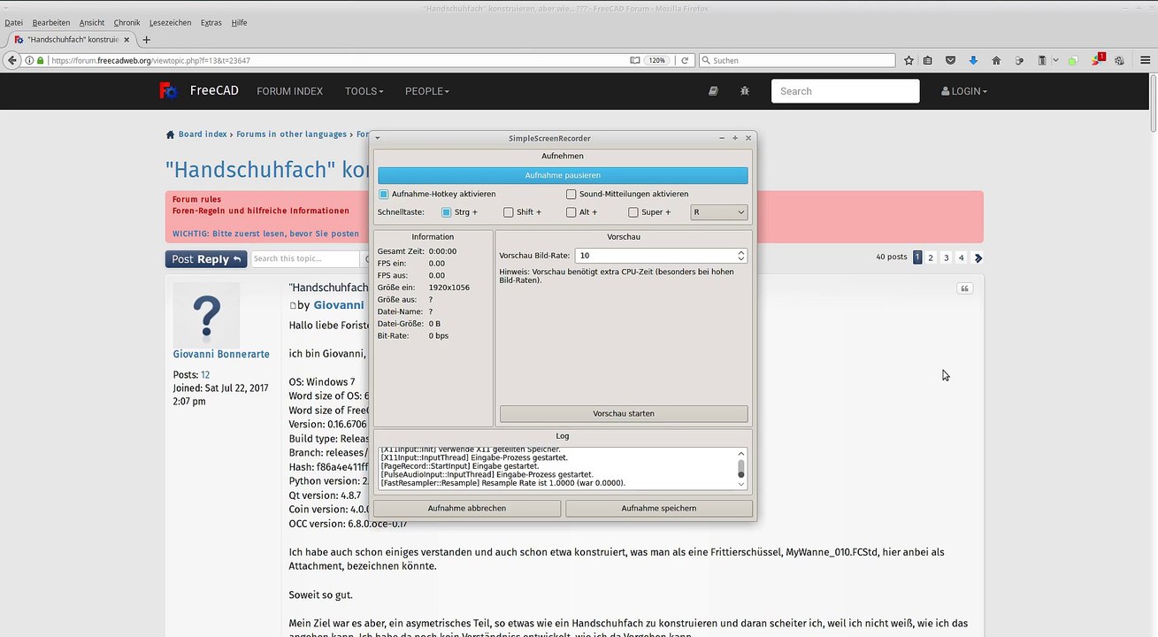Open Extras menu
This screenshot has height=637, width=1158.
coord(211,22)
